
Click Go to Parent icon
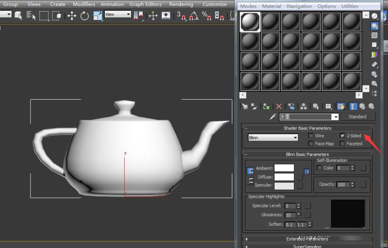click(x=362, y=106)
